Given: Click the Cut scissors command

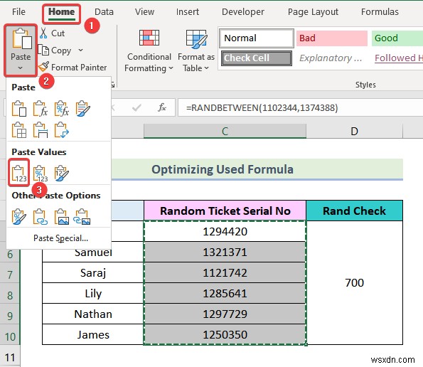Looking at the screenshot, I should tap(52, 33).
